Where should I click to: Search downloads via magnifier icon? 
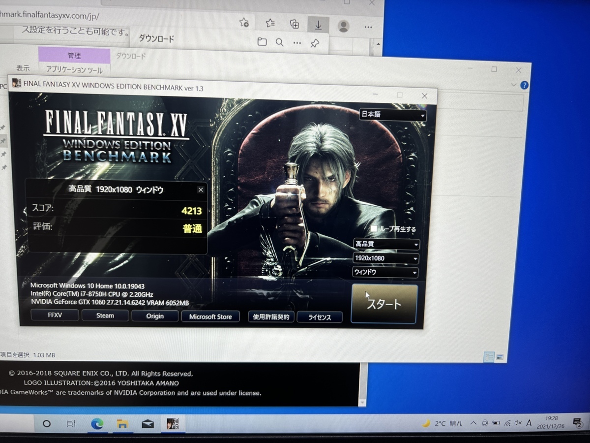click(279, 42)
